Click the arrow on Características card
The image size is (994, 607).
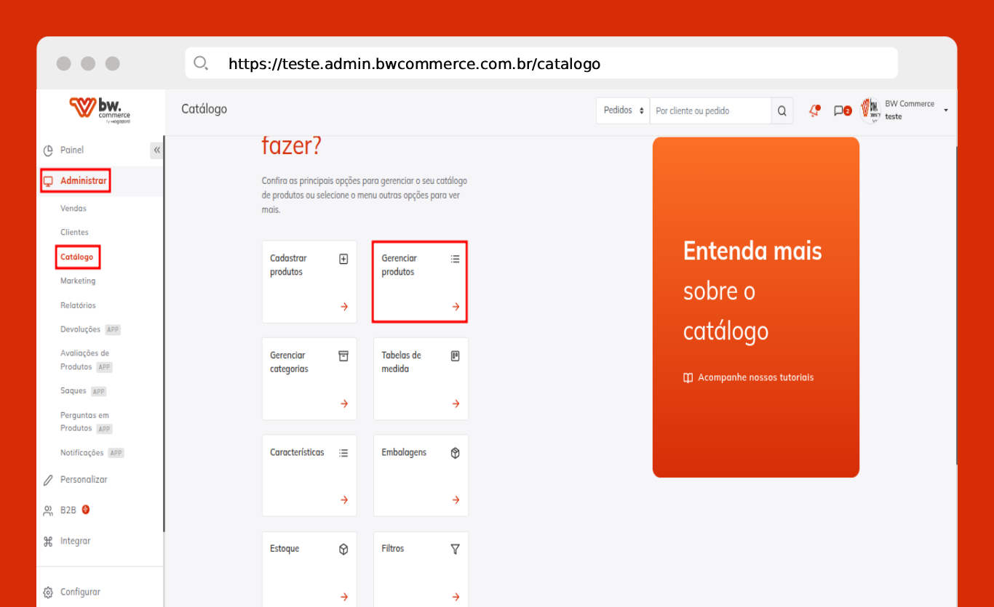[x=344, y=499]
